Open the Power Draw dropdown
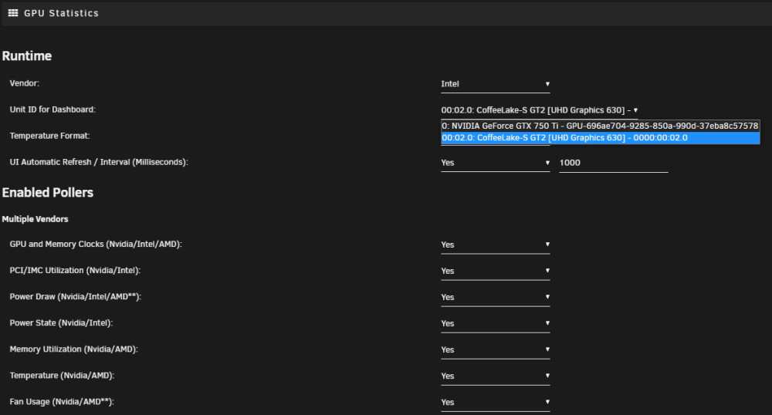 pyautogui.click(x=496, y=297)
